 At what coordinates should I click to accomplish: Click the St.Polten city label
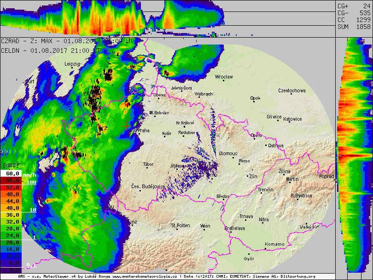pos(181,225)
